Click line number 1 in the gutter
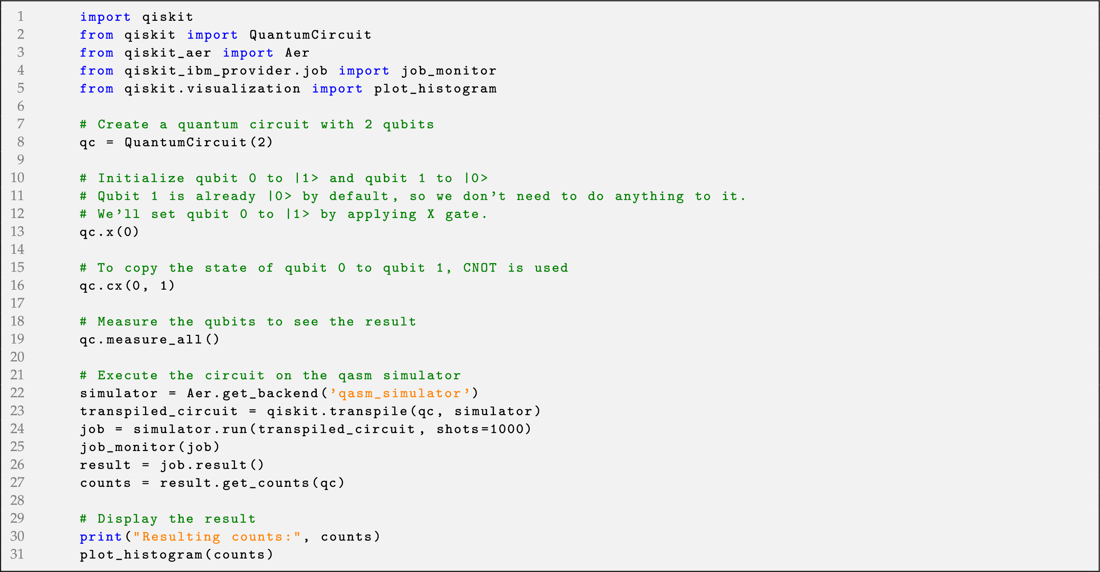The width and height of the screenshot is (1100, 572). (20, 17)
